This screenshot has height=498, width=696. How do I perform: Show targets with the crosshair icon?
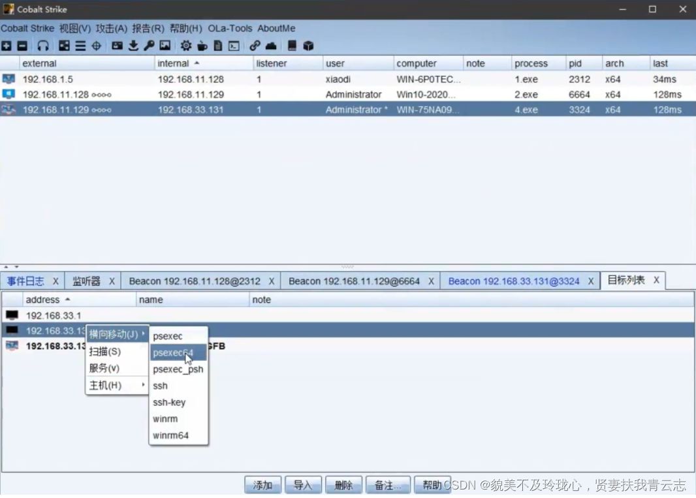(97, 46)
